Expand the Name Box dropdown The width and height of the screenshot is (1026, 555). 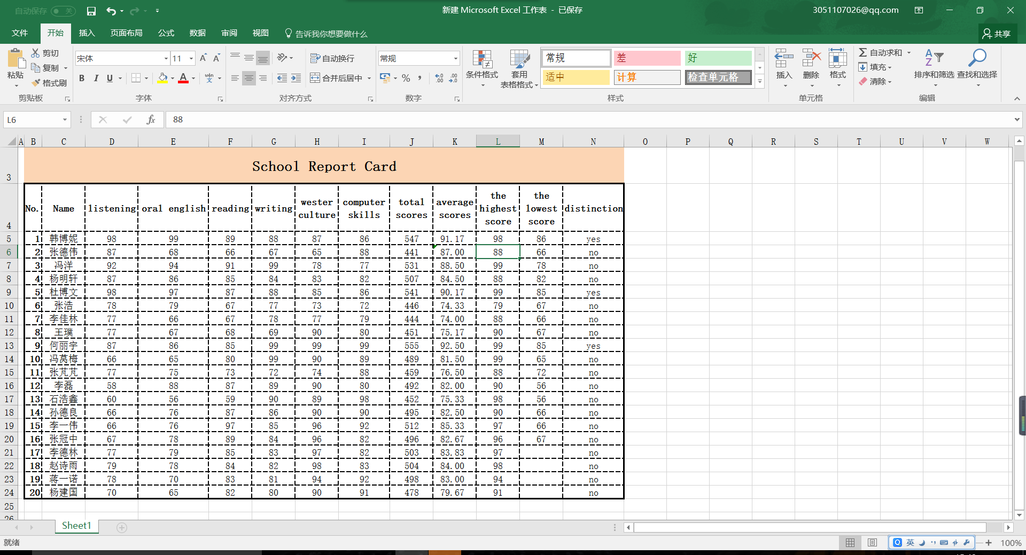[65, 120]
